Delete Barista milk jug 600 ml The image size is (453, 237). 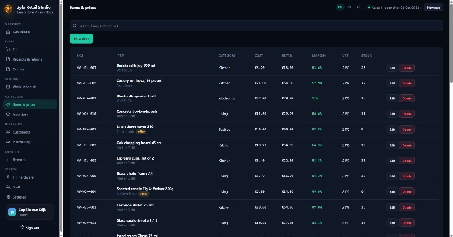click(x=407, y=68)
